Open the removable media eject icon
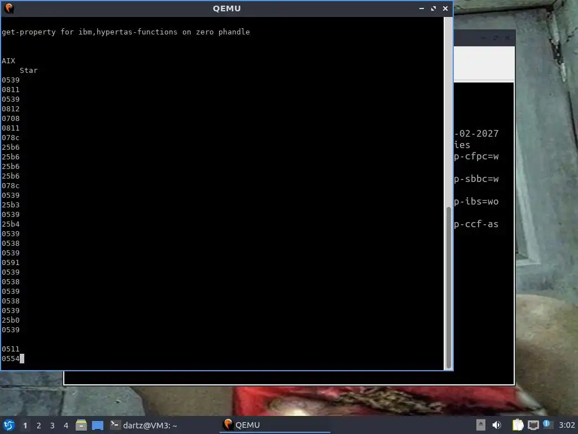 481,425
